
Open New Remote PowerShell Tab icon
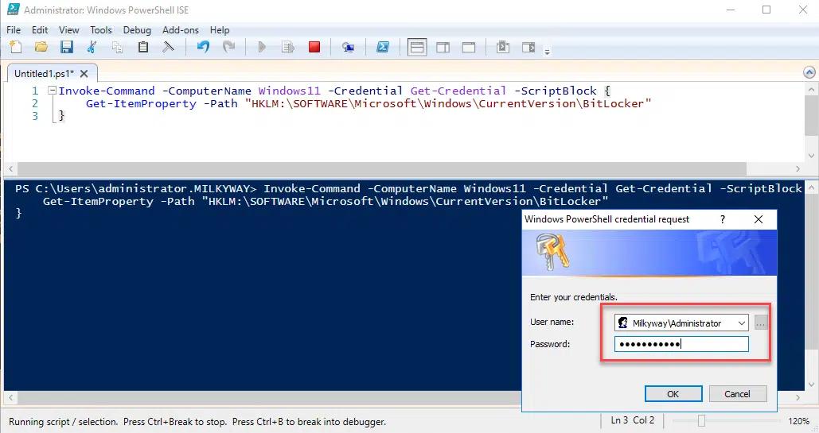click(348, 47)
